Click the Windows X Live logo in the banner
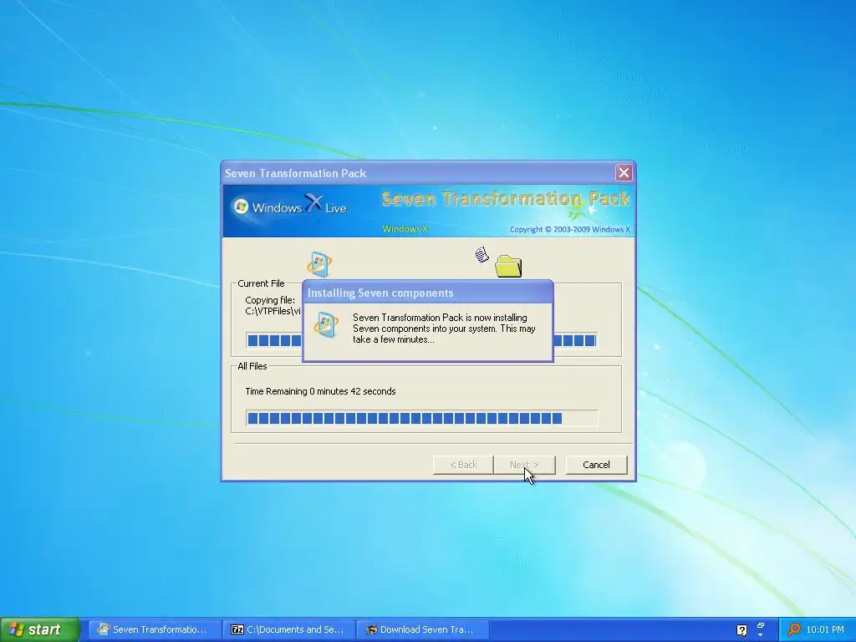The height and width of the screenshot is (642, 856). 290,206
